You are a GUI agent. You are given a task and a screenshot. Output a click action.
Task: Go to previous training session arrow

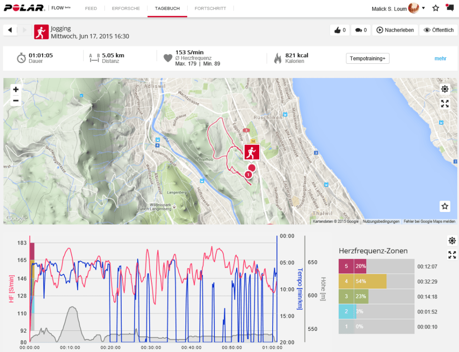[x=10, y=30]
